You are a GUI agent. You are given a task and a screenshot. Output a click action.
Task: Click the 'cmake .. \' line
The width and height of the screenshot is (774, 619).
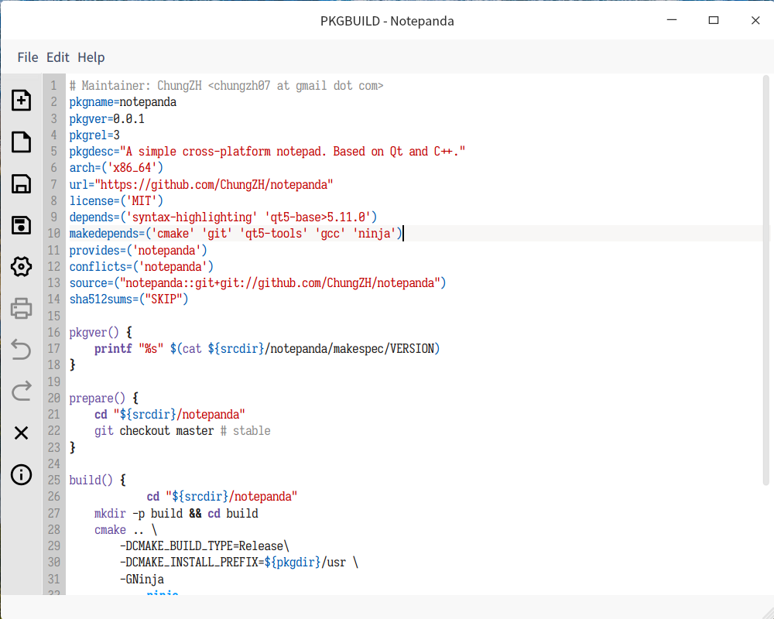point(125,530)
